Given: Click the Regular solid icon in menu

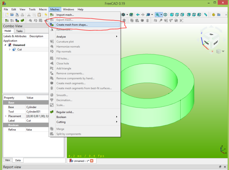Looking at the screenshot, I should (52, 112).
